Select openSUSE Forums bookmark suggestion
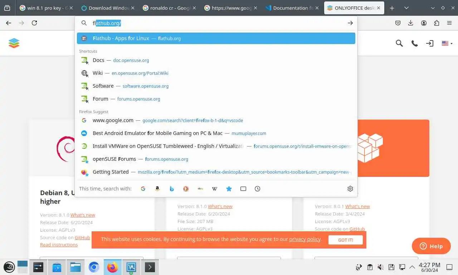 click(216, 159)
